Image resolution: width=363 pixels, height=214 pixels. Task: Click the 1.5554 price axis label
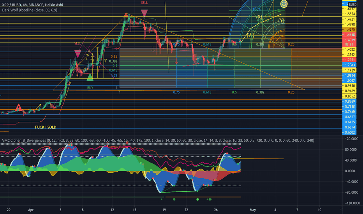[350, 14]
